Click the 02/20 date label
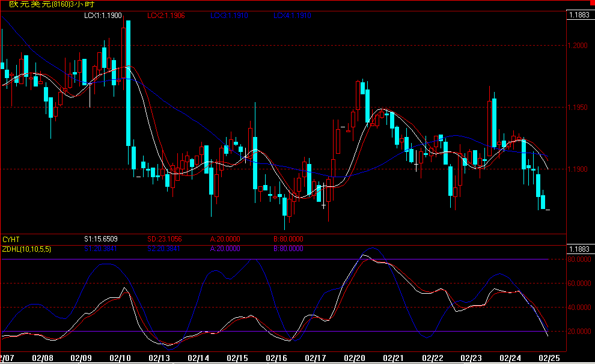The width and height of the screenshot is (595, 364). tap(355, 358)
